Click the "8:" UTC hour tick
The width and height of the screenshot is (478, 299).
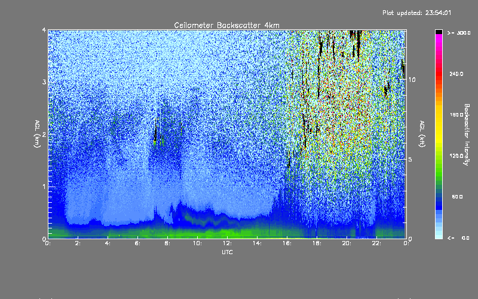point(168,243)
